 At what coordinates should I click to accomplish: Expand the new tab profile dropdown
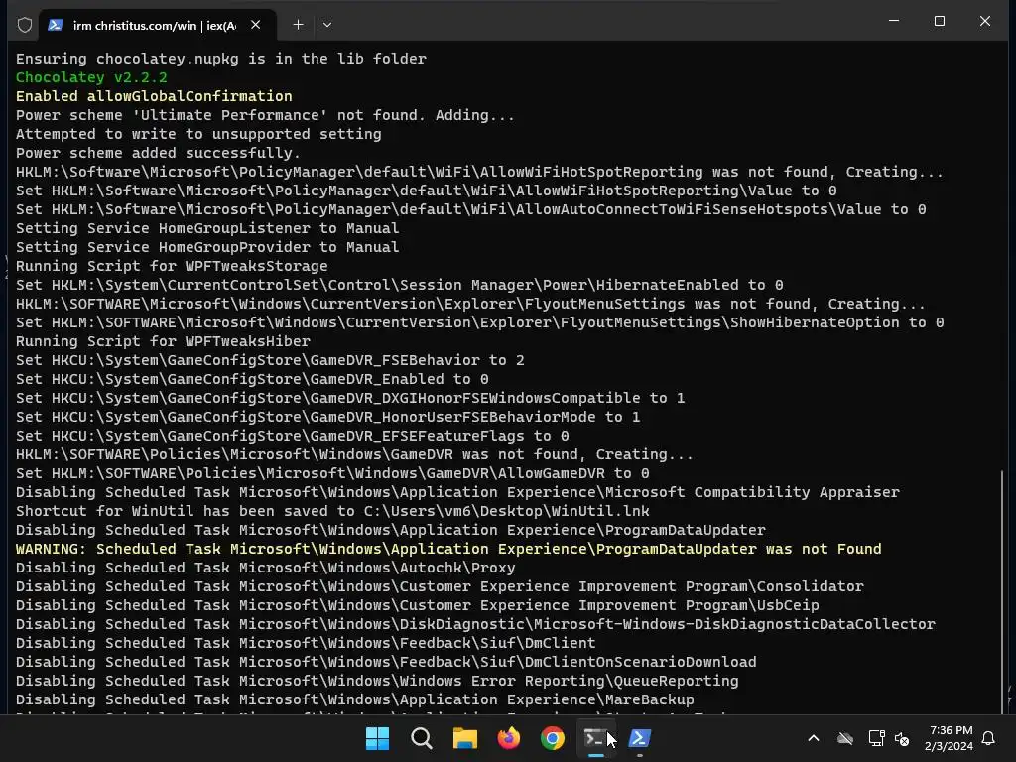coord(327,25)
